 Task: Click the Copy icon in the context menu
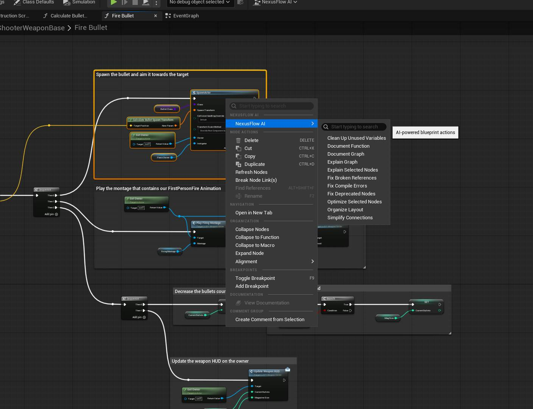pyautogui.click(x=238, y=156)
